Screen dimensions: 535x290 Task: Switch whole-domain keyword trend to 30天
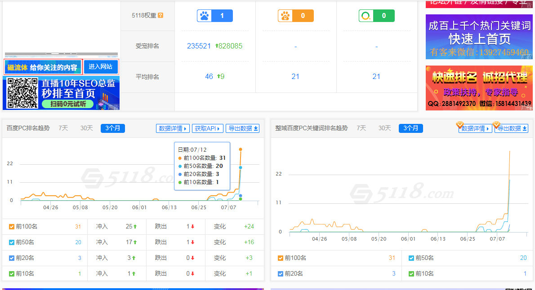[x=384, y=128]
